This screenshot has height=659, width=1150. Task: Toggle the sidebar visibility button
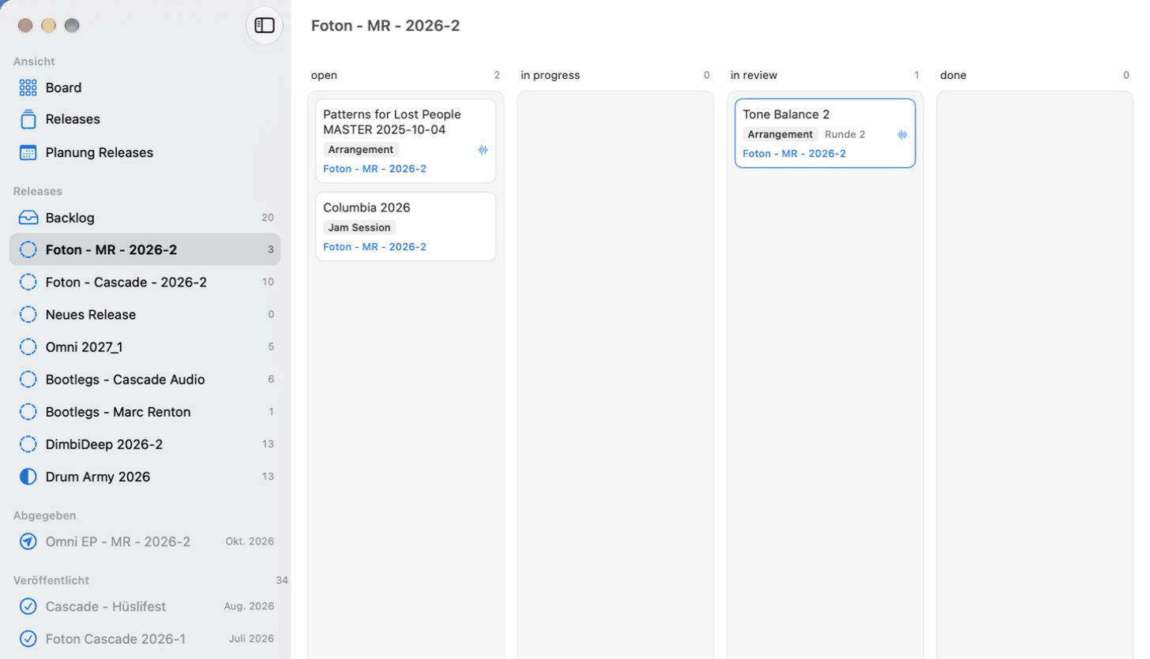(x=265, y=25)
